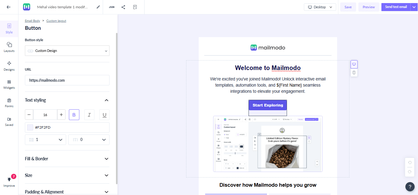This screenshot has height=195, width=418.
Task: Switch canvas to desktop view icon
Action: coord(354,64)
